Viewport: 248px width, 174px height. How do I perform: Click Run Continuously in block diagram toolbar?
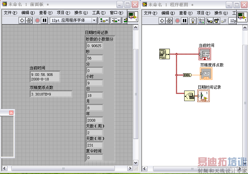(x=169, y=21)
